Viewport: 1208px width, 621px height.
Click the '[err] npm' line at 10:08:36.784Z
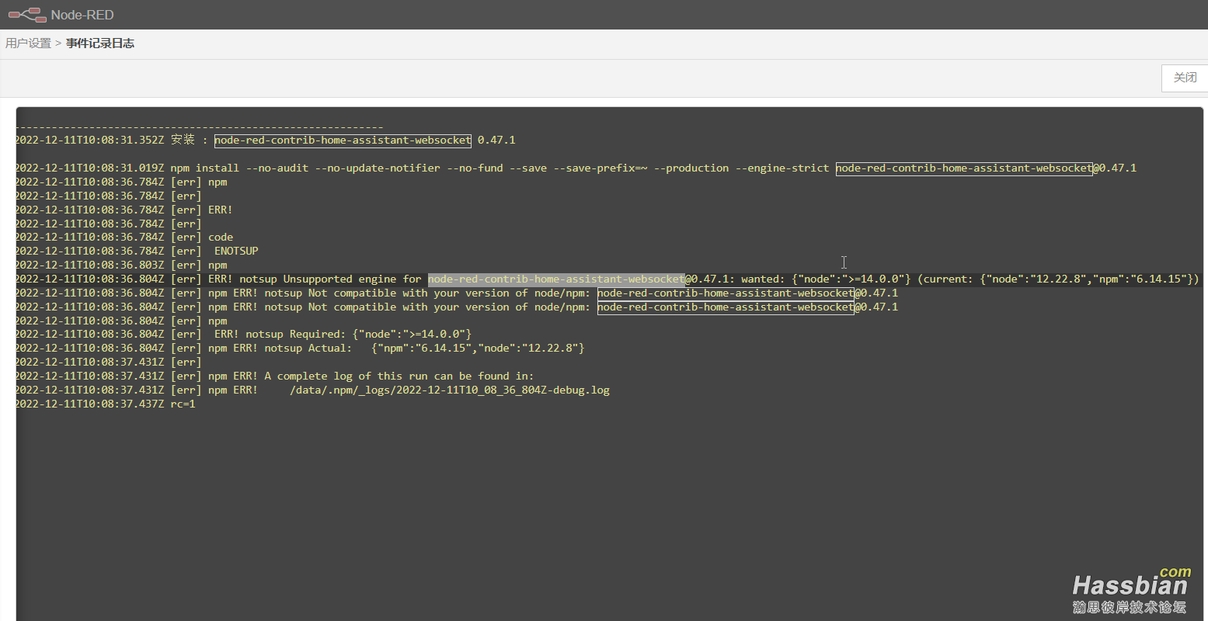coord(121,182)
